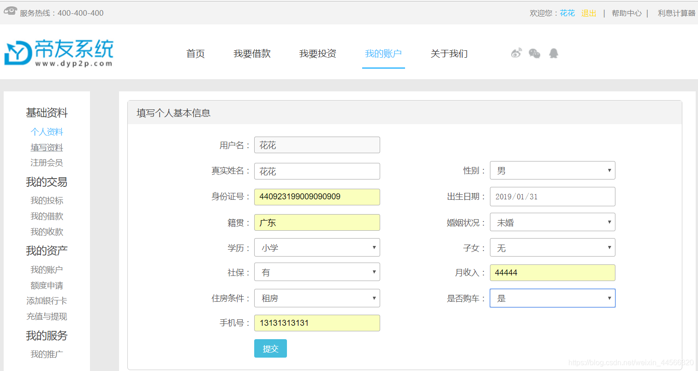Open the 我要投资 nav item
698x371 pixels.
click(317, 54)
